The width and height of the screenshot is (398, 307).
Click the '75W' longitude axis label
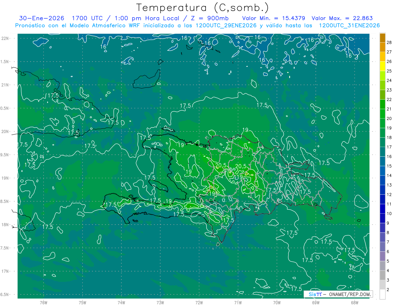pos(82,303)
